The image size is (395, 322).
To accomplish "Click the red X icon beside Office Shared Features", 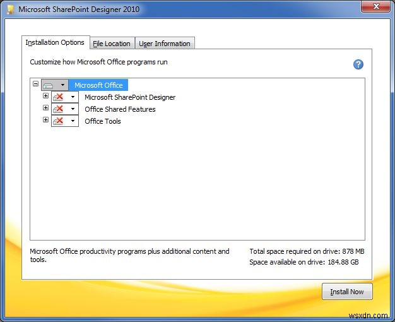I will pos(58,109).
